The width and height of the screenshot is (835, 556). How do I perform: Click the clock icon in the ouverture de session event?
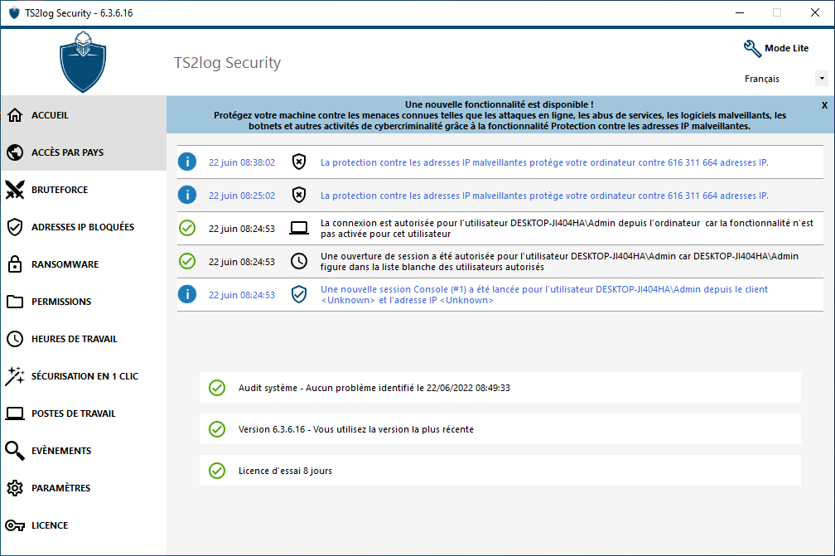[299, 261]
